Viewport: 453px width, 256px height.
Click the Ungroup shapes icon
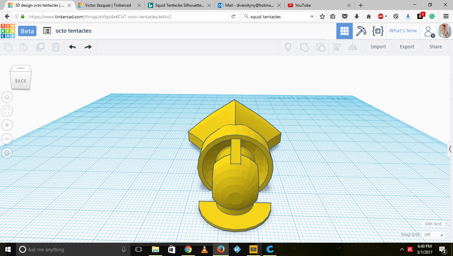[320, 47]
